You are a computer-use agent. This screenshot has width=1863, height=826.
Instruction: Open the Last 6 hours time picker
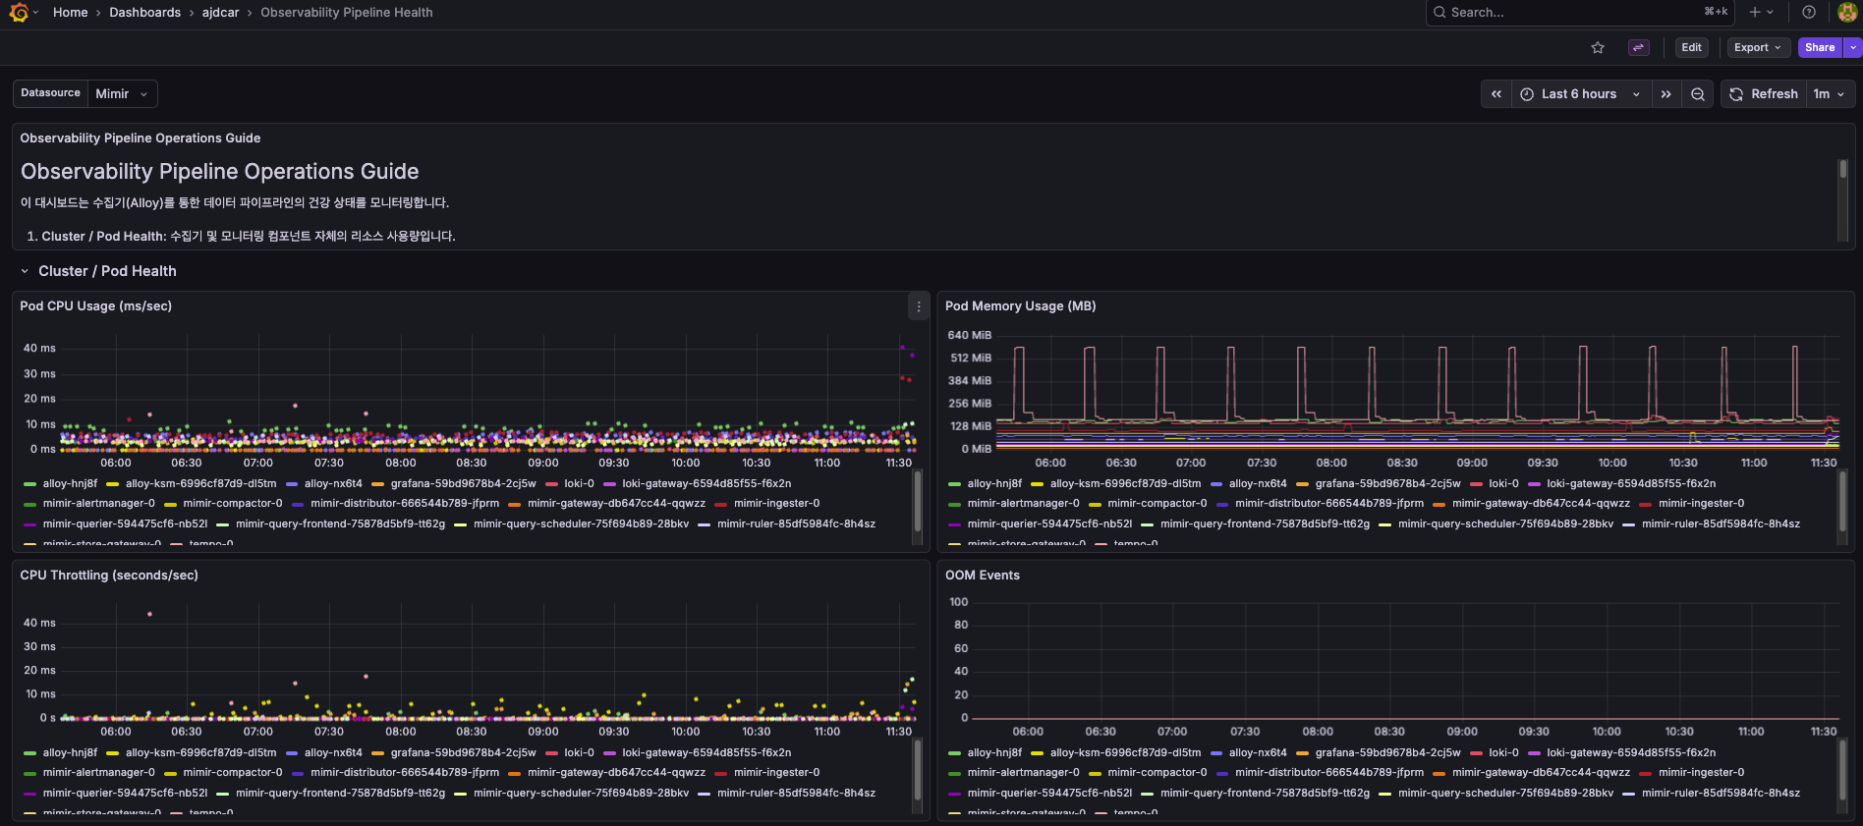[1581, 94]
